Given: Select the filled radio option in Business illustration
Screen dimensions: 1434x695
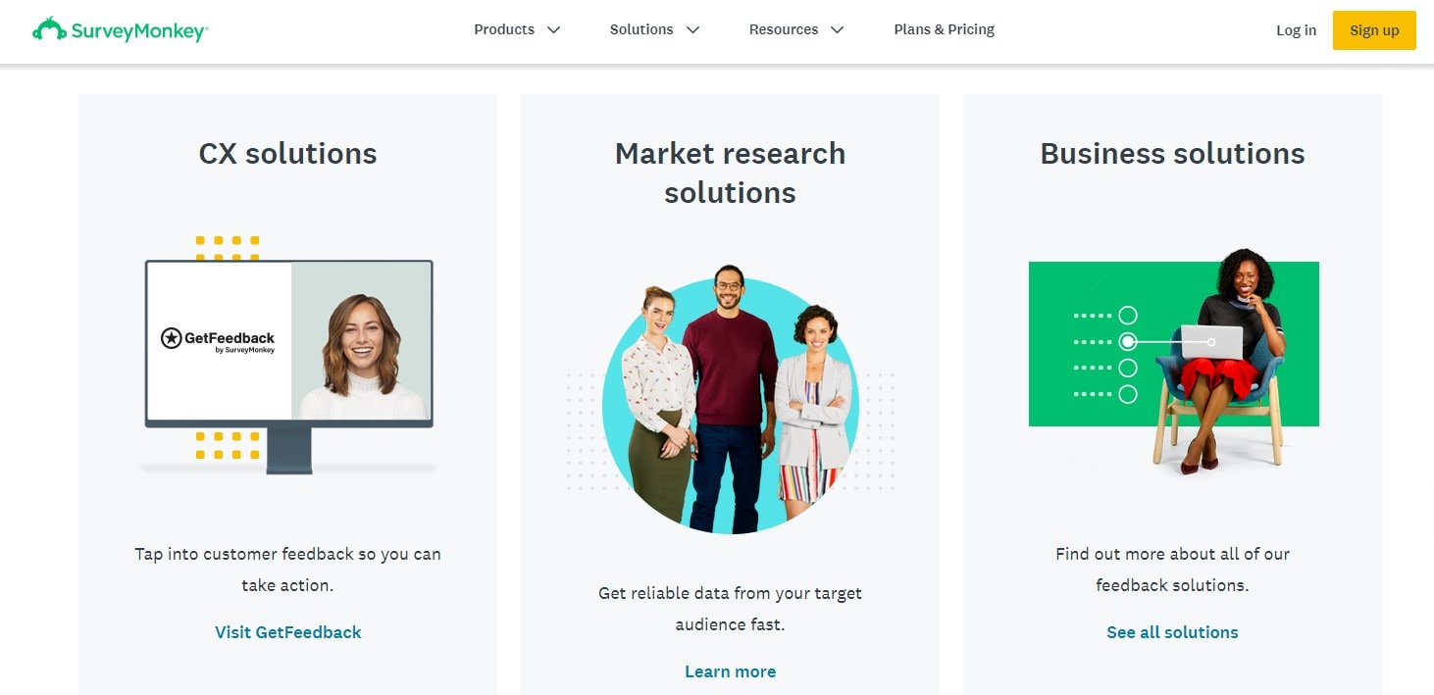Looking at the screenshot, I should tap(1128, 342).
